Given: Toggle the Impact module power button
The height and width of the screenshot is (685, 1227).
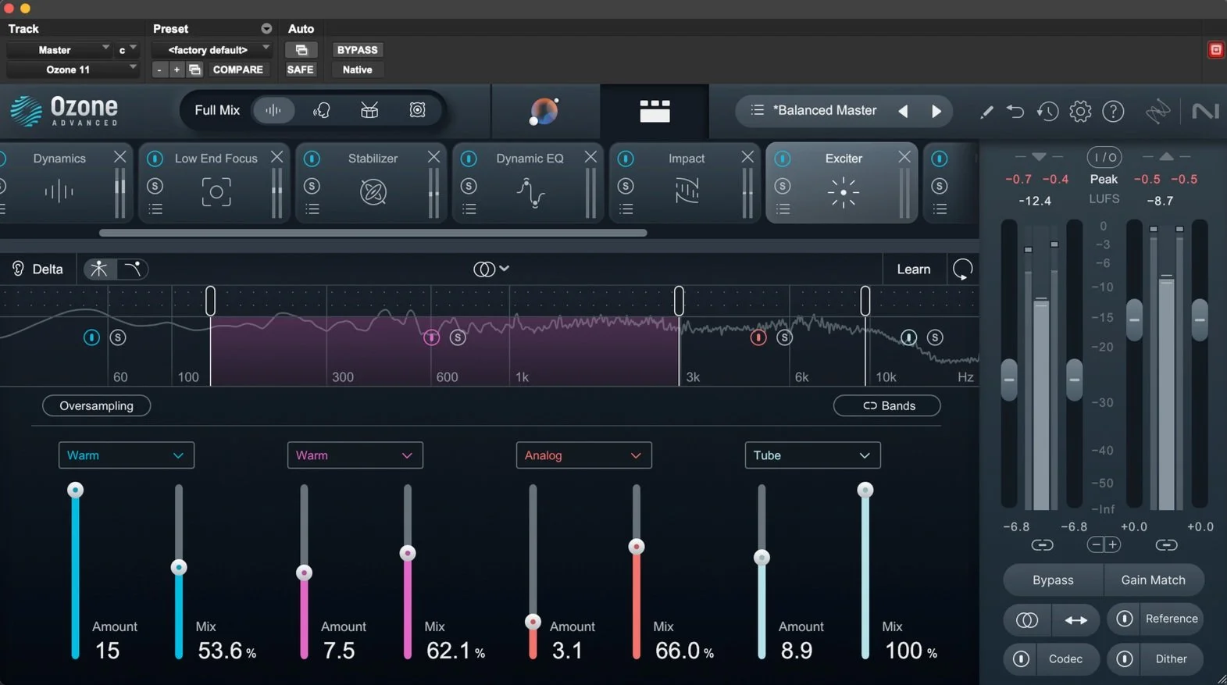Looking at the screenshot, I should pos(625,159).
